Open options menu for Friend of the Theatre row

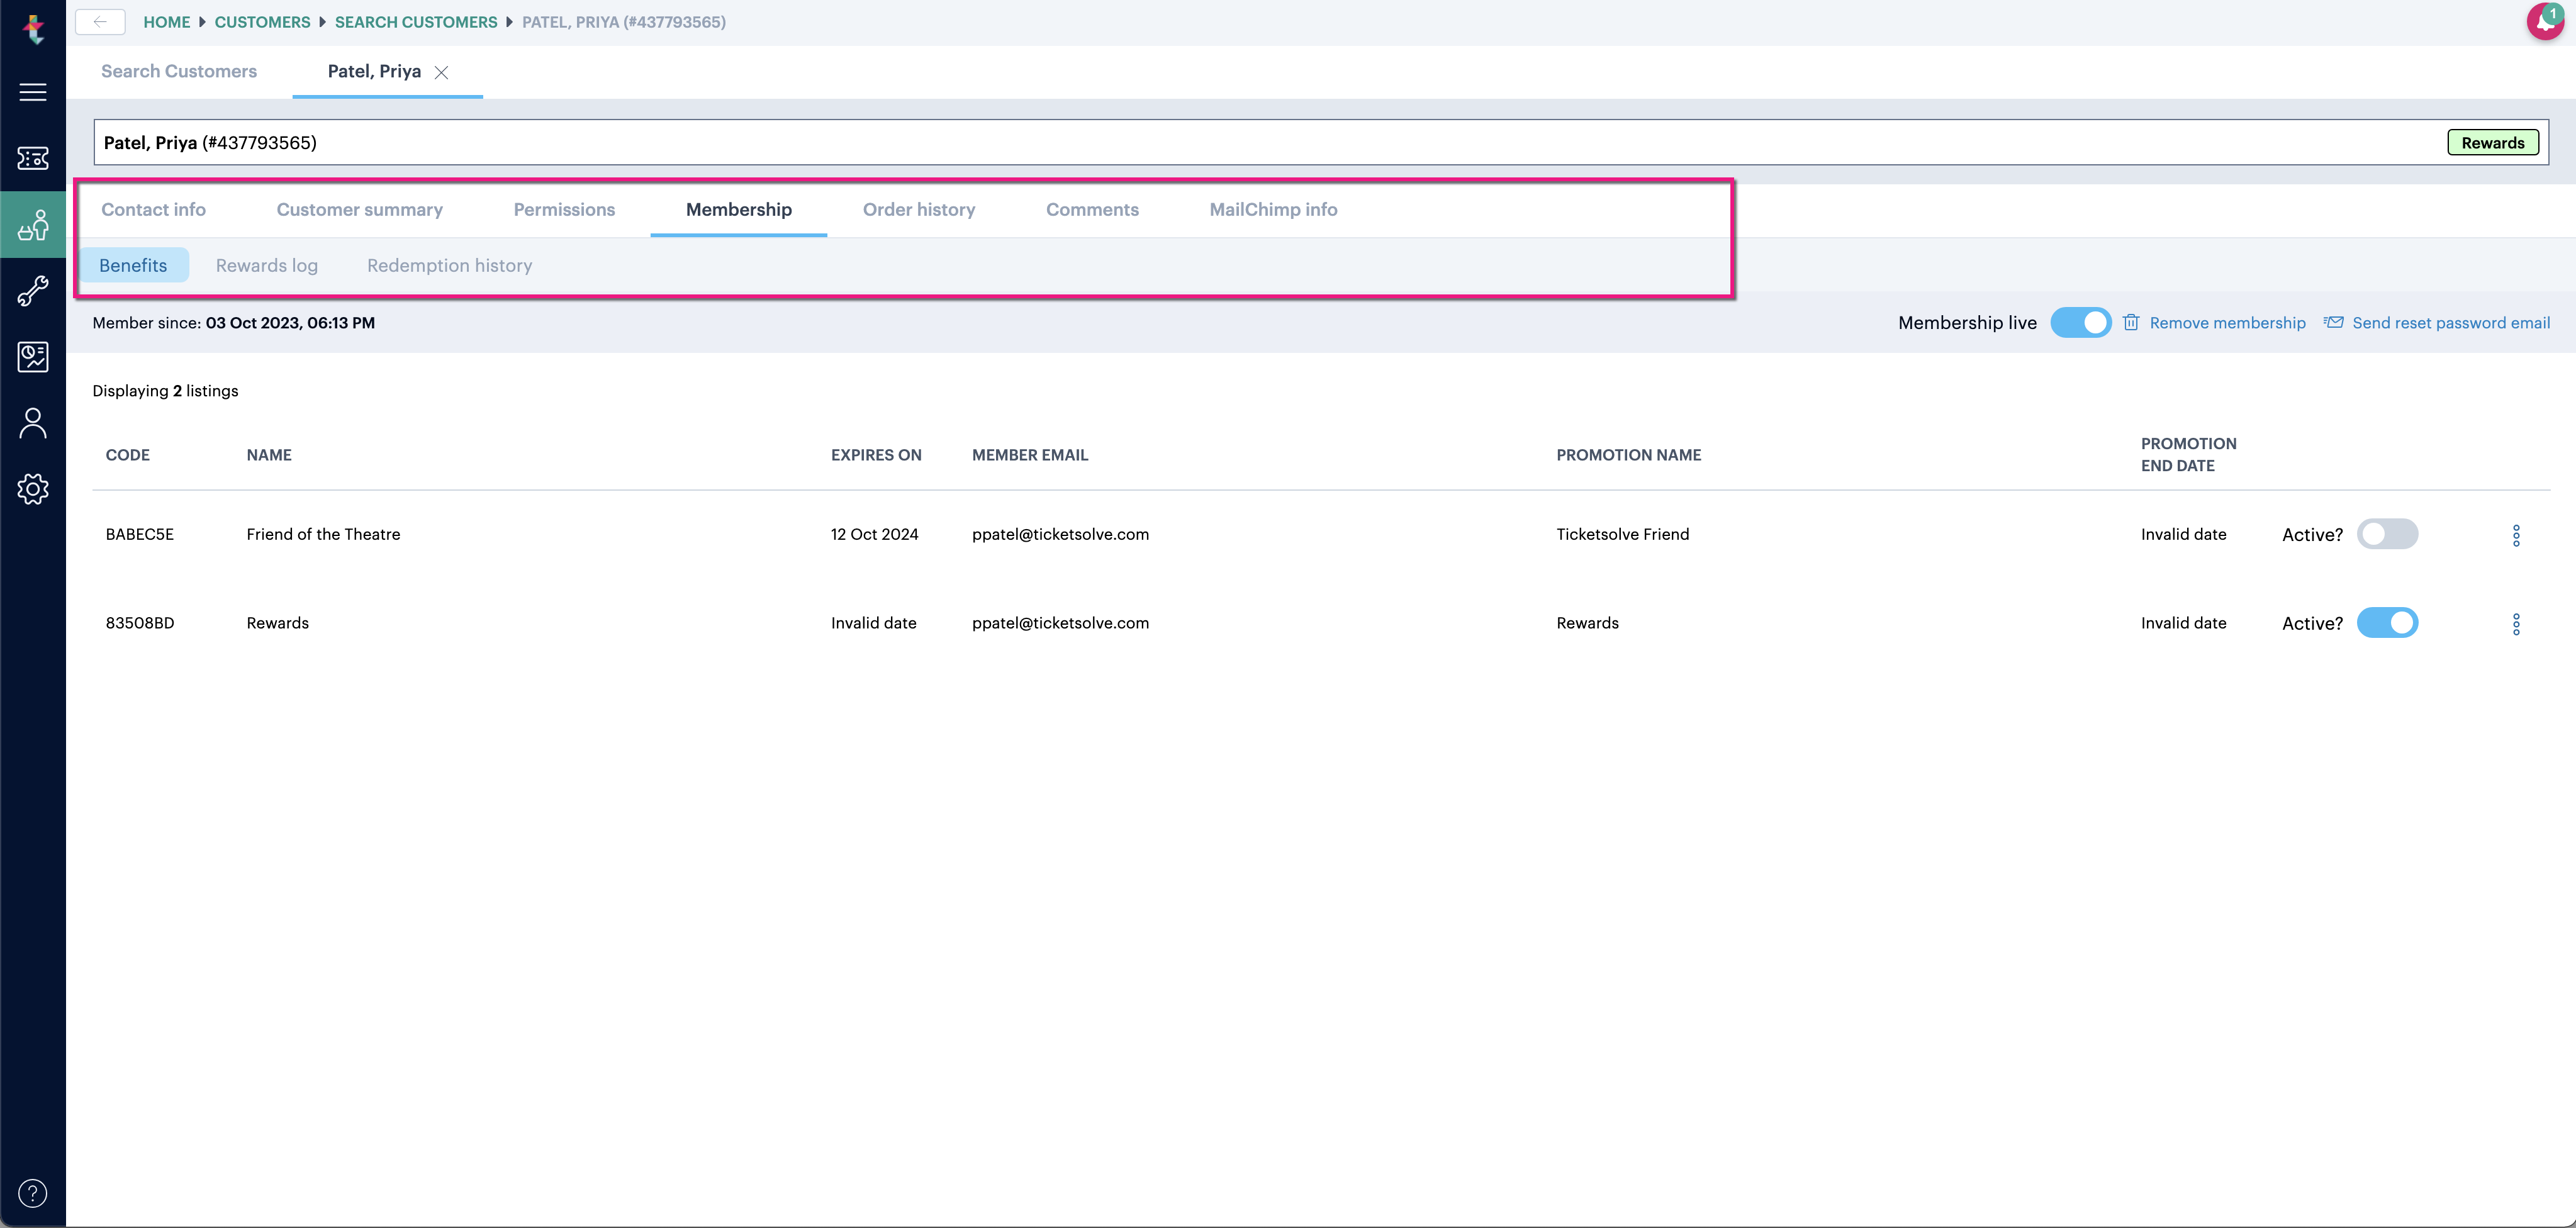[x=2516, y=535]
